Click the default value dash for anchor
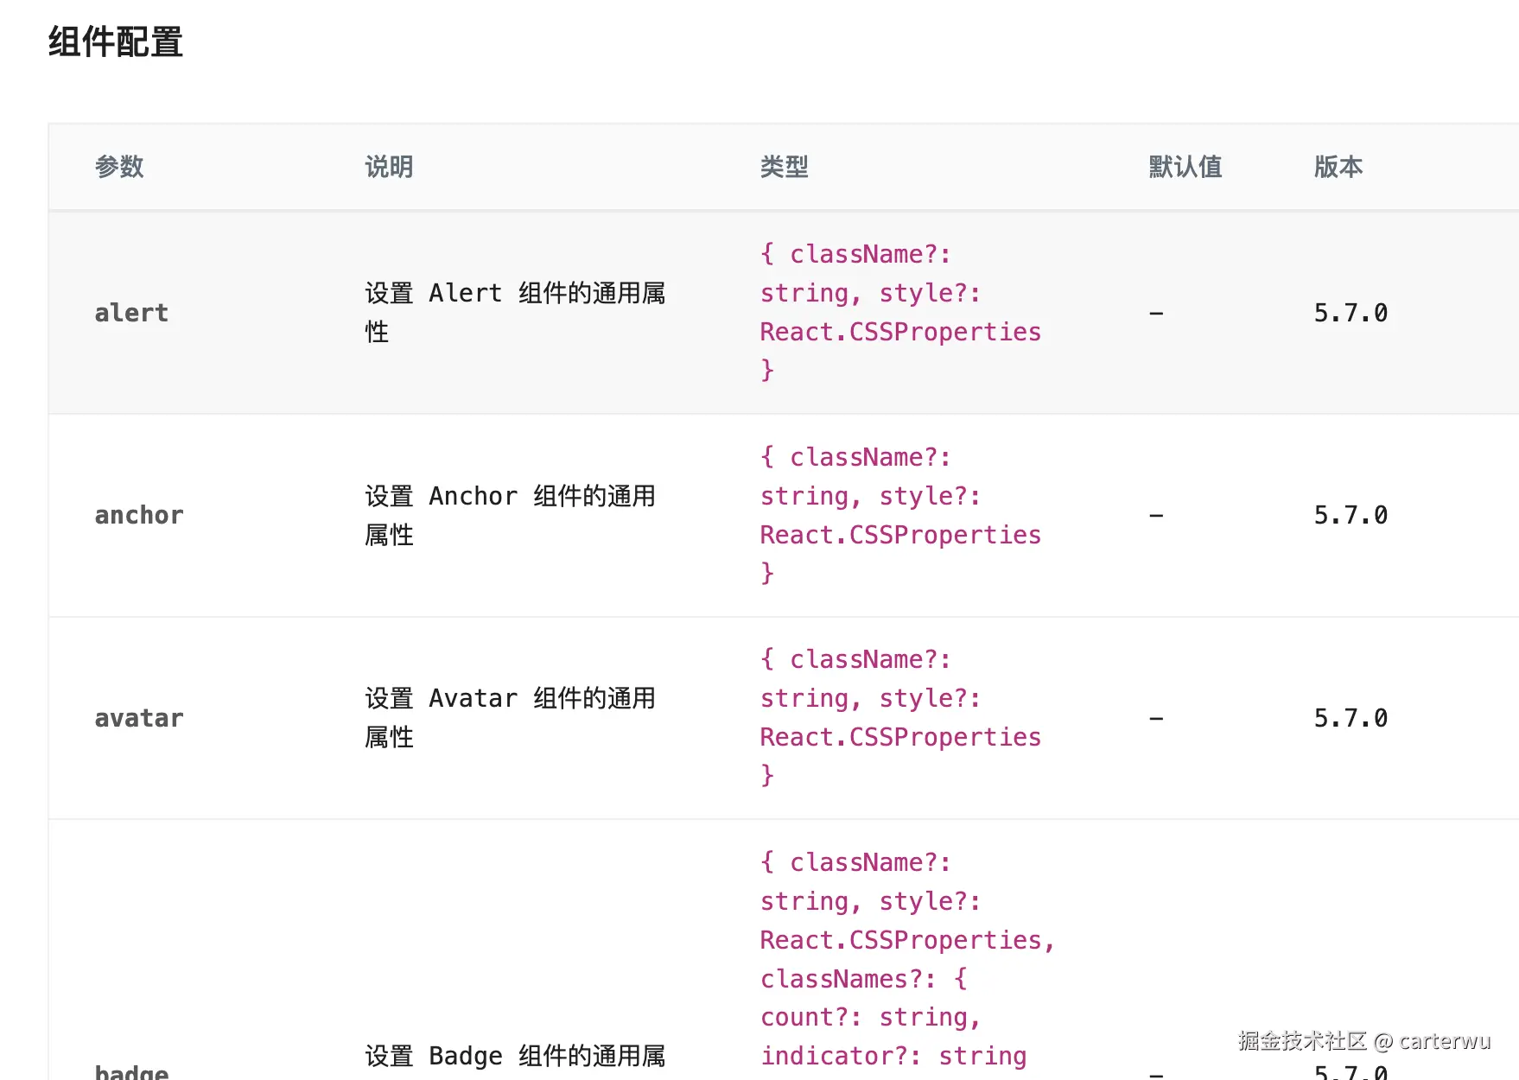Screen dimensions: 1519x1080 (1156, 516)
